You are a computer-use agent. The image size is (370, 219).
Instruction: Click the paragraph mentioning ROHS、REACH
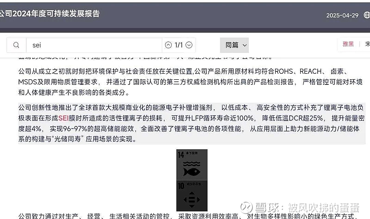(x=190, y=82)
